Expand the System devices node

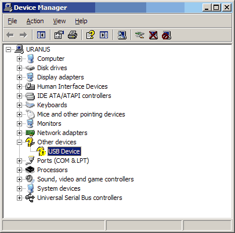click(x=19, y=188)
